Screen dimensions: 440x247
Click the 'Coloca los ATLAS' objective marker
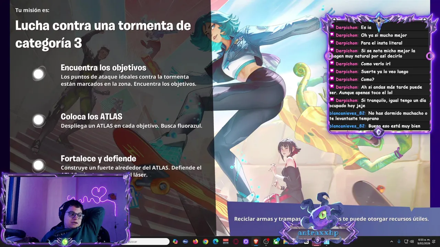pos(38,120)
